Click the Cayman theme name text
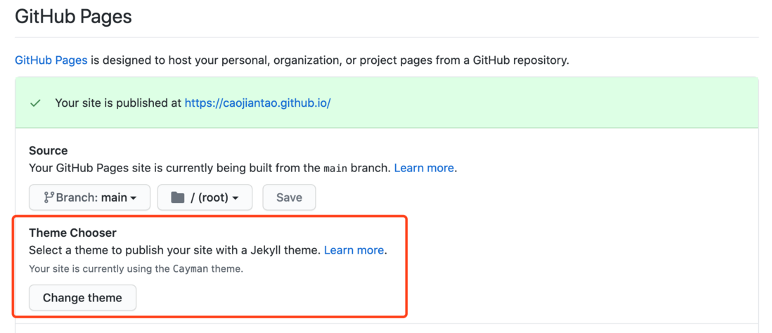Viewport: 772px width, 333px height. (x=188, y=269)
